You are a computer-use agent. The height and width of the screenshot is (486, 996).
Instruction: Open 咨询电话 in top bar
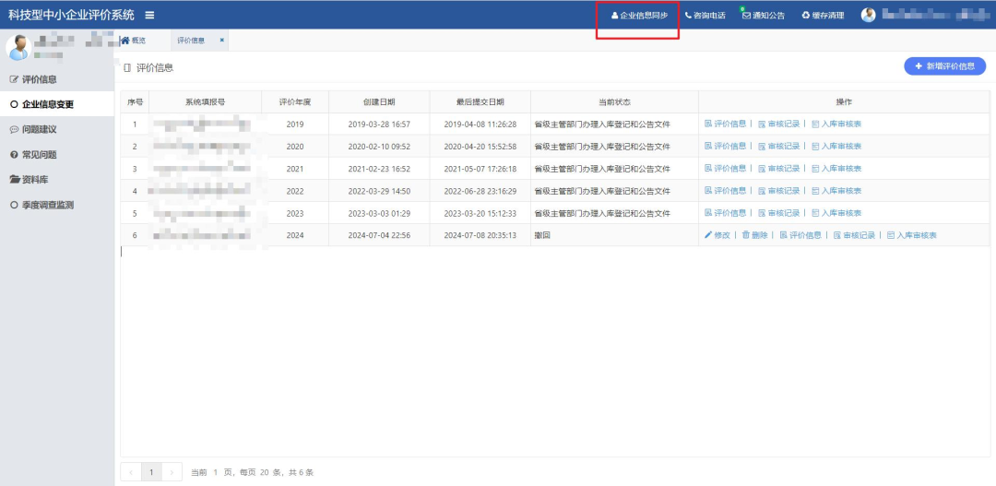[705, 16]
